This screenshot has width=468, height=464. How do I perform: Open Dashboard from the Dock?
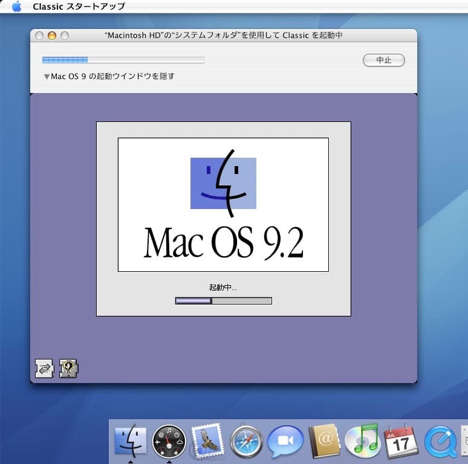(x=169, y=442)
